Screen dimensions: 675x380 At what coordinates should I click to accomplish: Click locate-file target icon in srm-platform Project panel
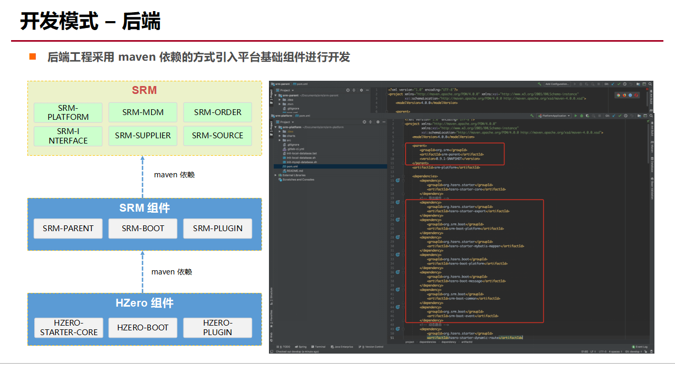[x=364, y=122]
